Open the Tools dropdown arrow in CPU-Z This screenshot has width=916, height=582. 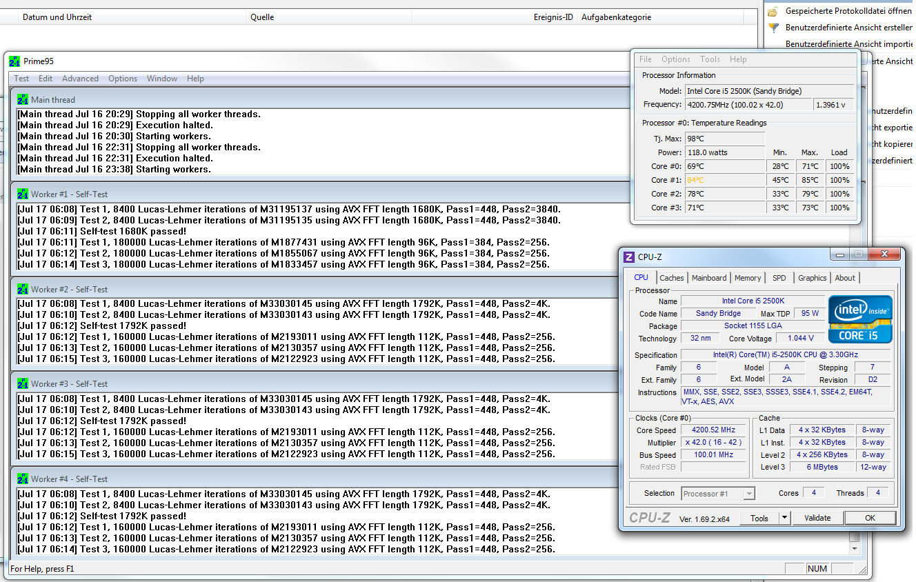[784, 518]
